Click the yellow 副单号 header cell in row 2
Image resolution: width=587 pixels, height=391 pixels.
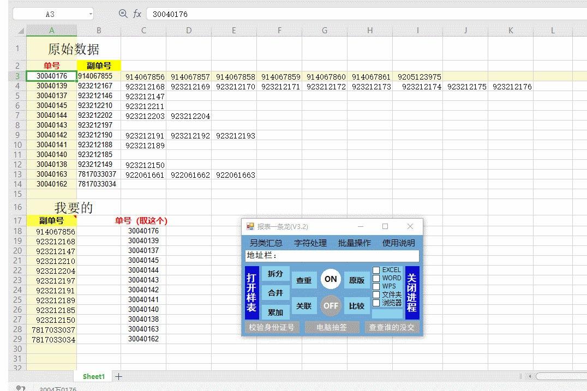pos(99,66)
